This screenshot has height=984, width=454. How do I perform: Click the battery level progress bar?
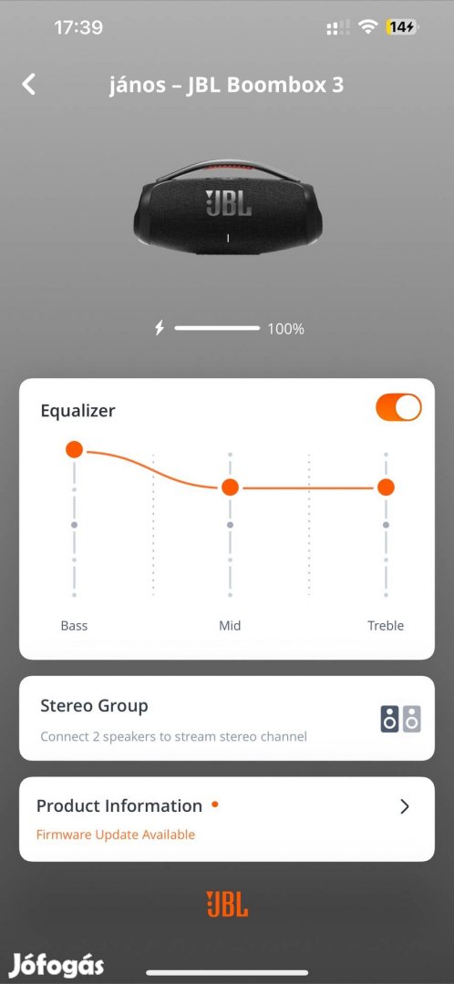click(217, 328)
